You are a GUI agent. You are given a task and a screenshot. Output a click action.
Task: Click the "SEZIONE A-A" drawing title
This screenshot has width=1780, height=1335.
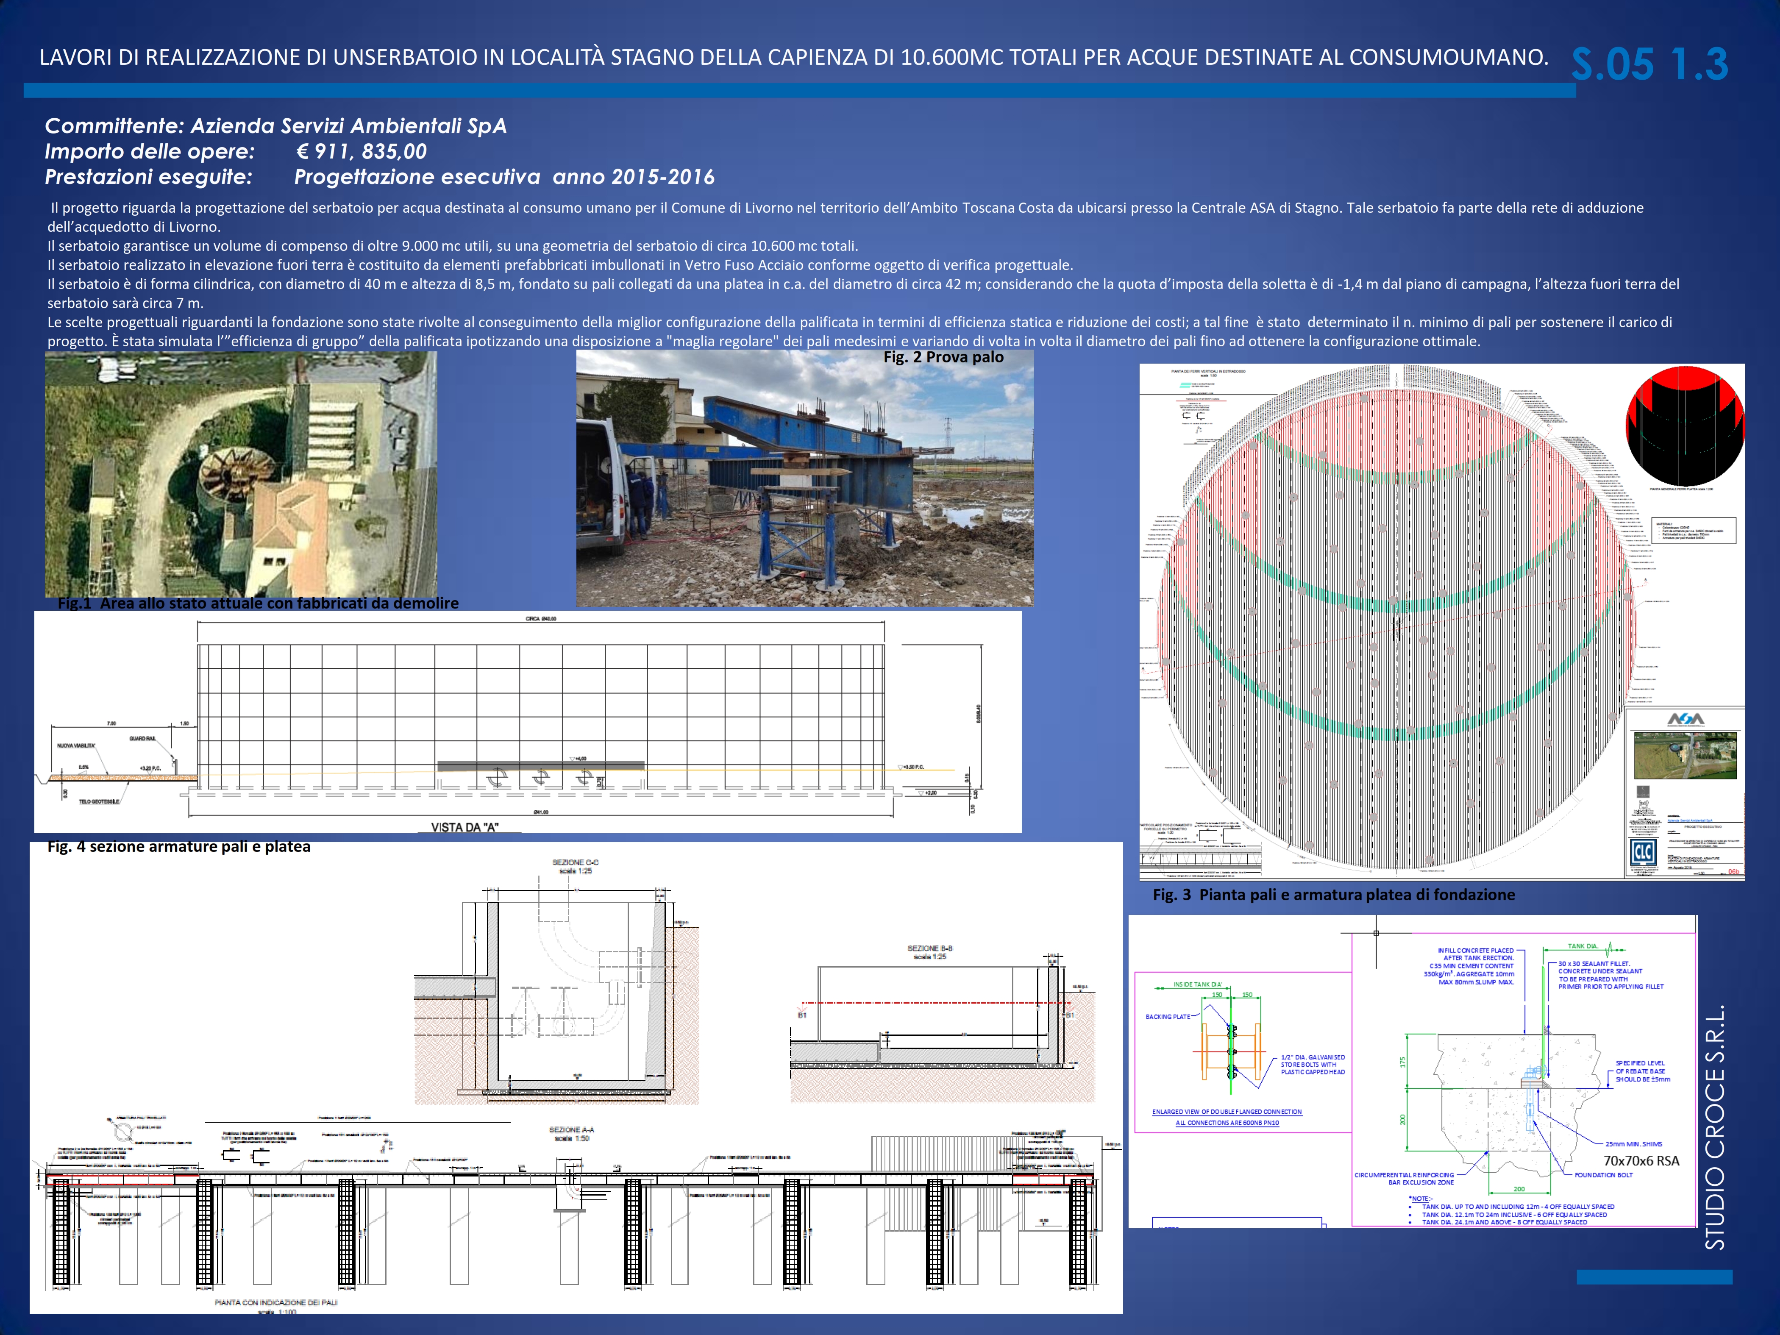click(x=571, y=1130)
